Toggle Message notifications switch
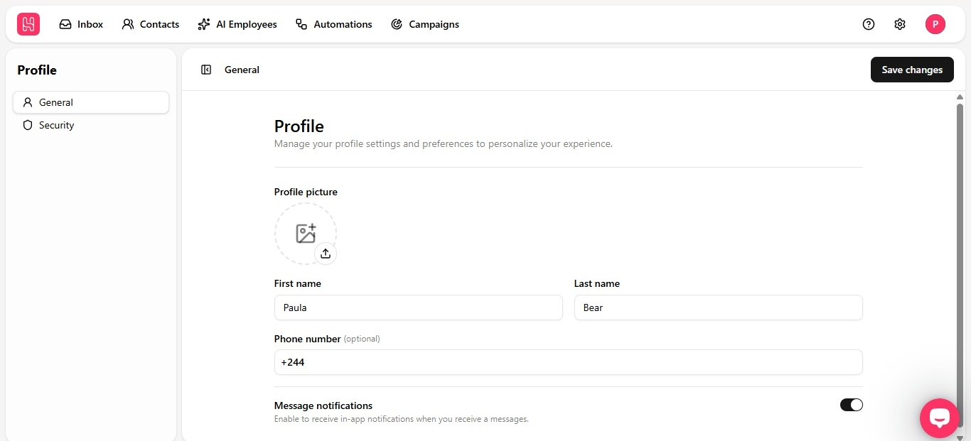971x441 pixels. point(851,405)
